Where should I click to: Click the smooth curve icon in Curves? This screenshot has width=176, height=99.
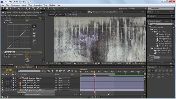(x=34, y=40)
